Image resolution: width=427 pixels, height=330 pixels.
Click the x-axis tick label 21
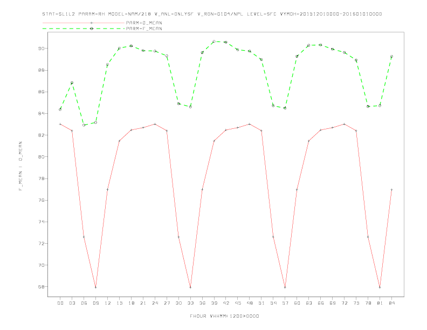click(x=143, y=303)
